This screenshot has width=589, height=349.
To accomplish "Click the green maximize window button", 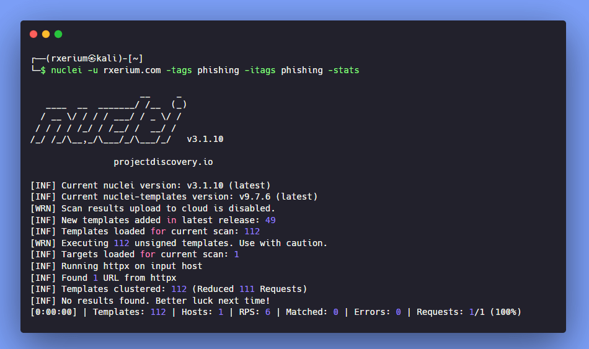I will [x=58, y=34].
